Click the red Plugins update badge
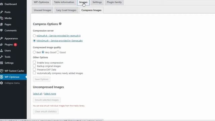Viewport: 215px width, 121px height. (x=15, y=45)
